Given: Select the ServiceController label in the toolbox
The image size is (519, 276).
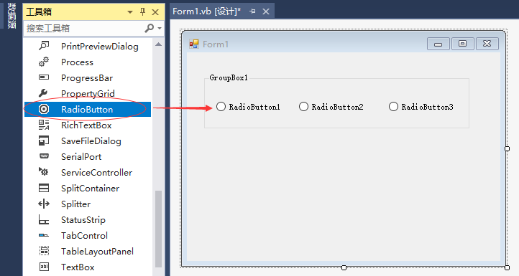Looking at the screenshot, I should 96,172.
